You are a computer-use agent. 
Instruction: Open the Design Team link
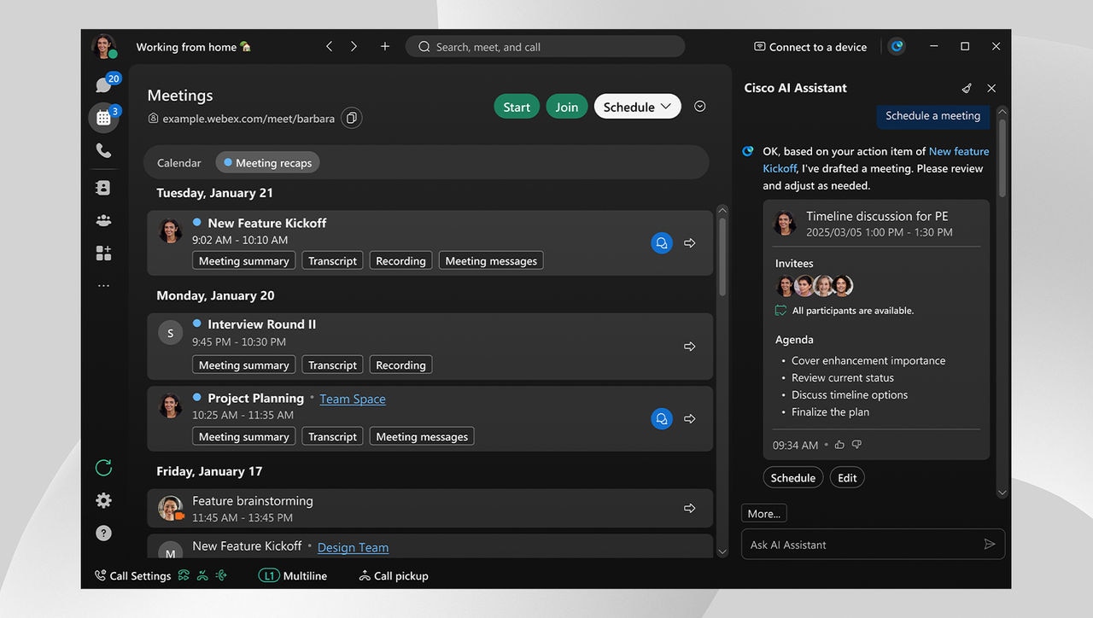pos(353,547)
